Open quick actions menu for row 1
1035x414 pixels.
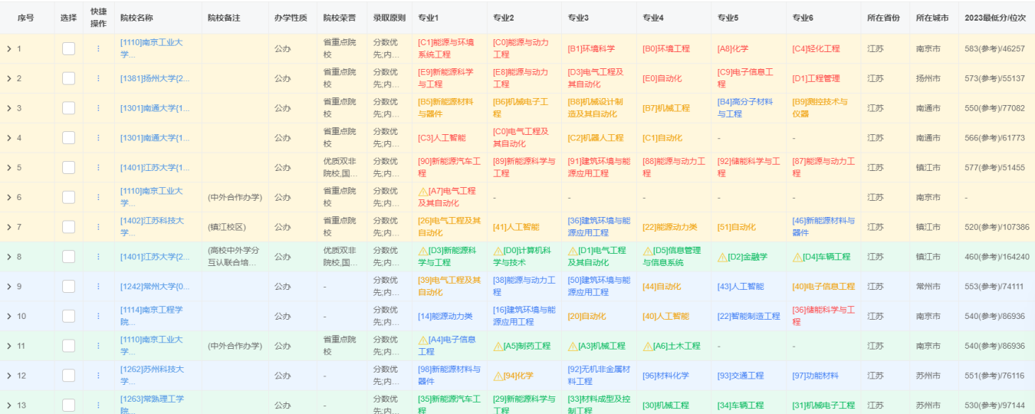pyautogui.click(x=98, y=48)
